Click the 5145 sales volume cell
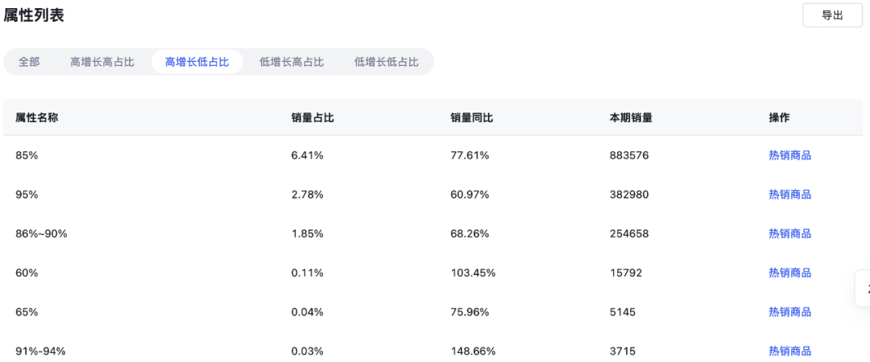 pyautogui.click(x=623, y=312)
